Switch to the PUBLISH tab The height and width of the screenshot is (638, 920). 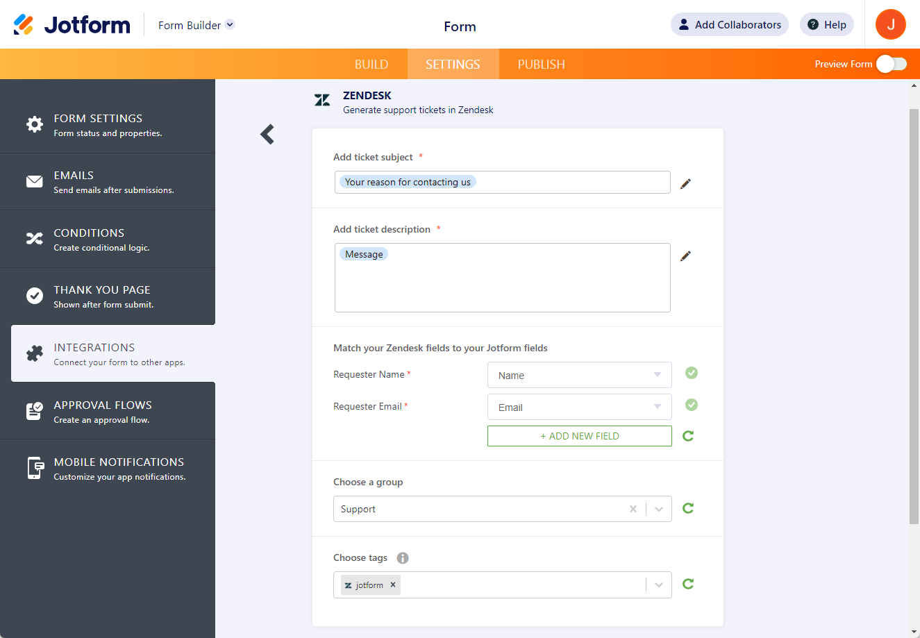[x=541, y=65]
